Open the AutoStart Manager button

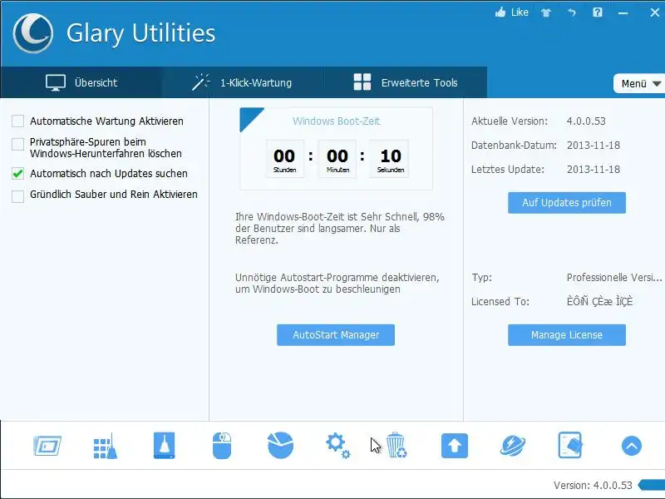click(x=336, y=335)
